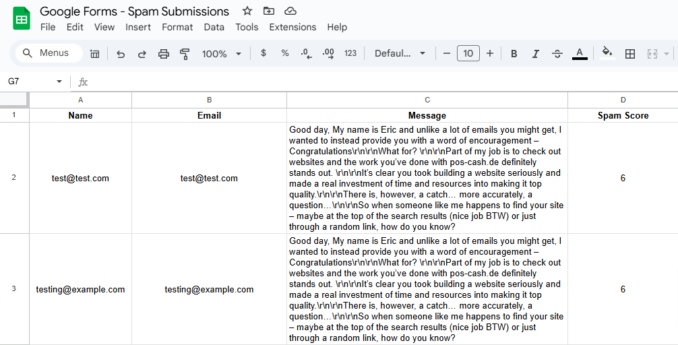Click the merge cells icon

tap(652, 54)
